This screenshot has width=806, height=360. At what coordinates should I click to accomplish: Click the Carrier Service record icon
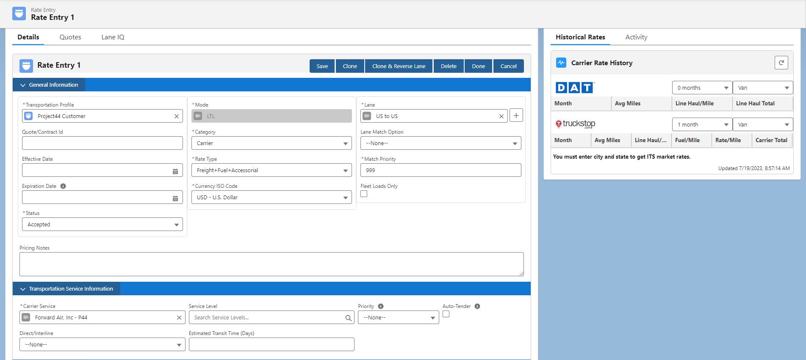(26, 317)
